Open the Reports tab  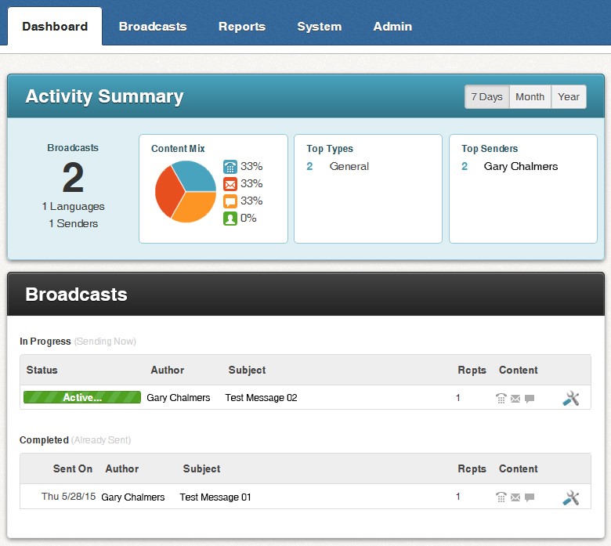(242, 27)
